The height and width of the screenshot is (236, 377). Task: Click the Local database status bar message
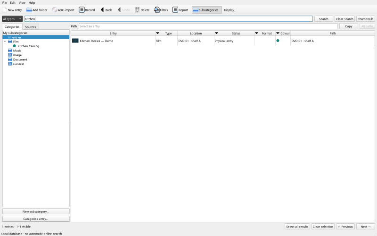pos(32,234)
